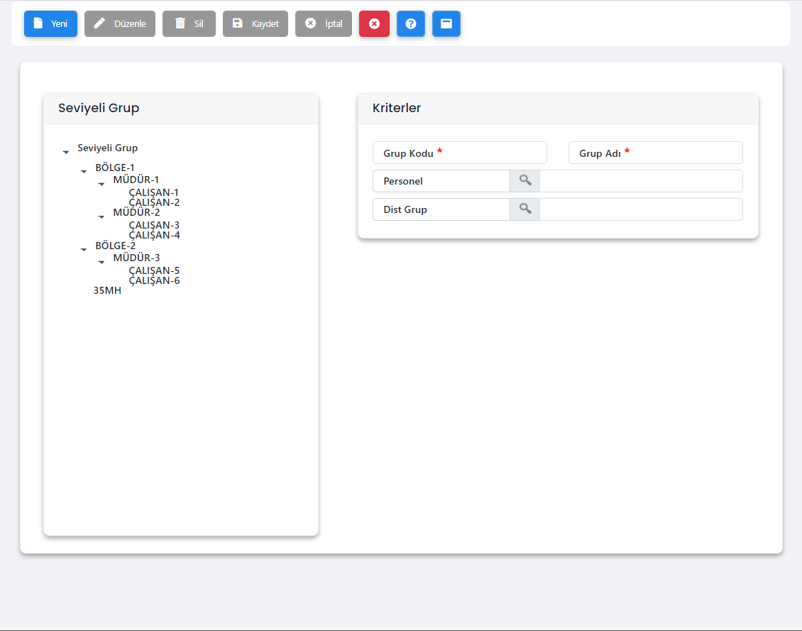
Task: Click the Sil (delete) button
Action: click(x=189, y=23)
